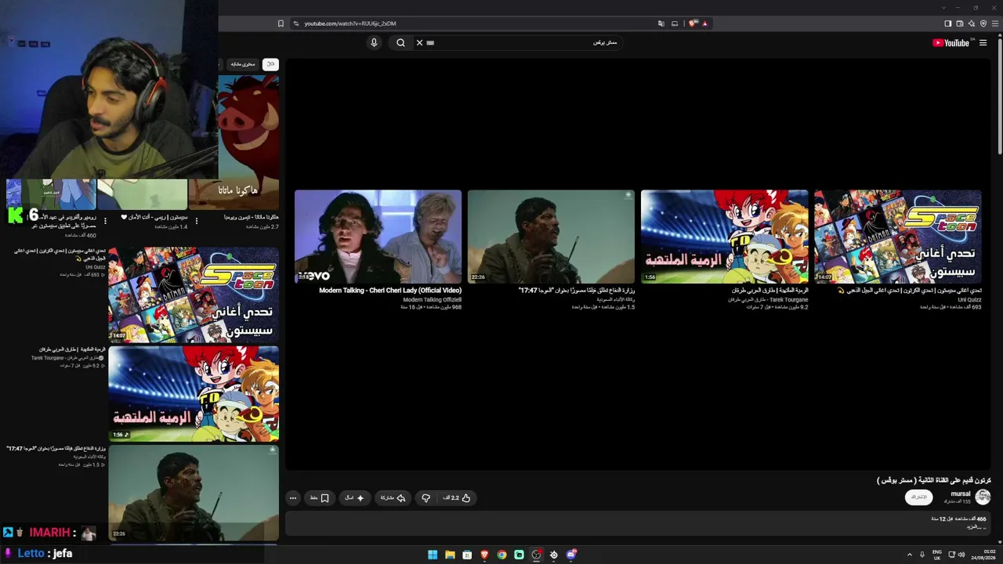This screenshot has width=1003, height=564.
Task: Open Windows Start menu
Action: (x=433, y=555)
